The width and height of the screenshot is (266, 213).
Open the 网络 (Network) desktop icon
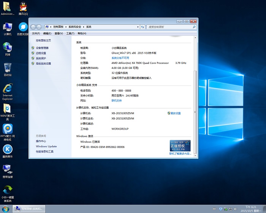tap(8, 49)
